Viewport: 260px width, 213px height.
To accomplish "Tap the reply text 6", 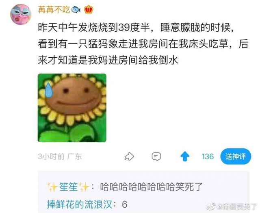I will pos(125,204).
